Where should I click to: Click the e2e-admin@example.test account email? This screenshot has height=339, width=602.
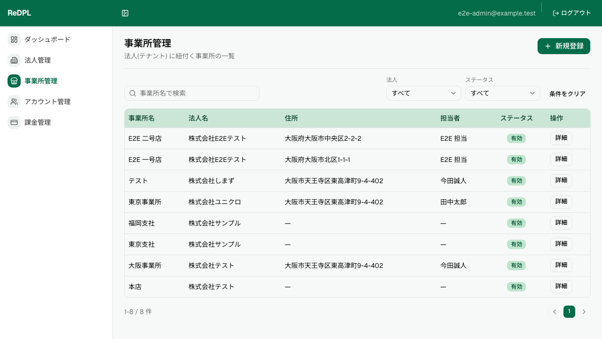pos(497,13)
